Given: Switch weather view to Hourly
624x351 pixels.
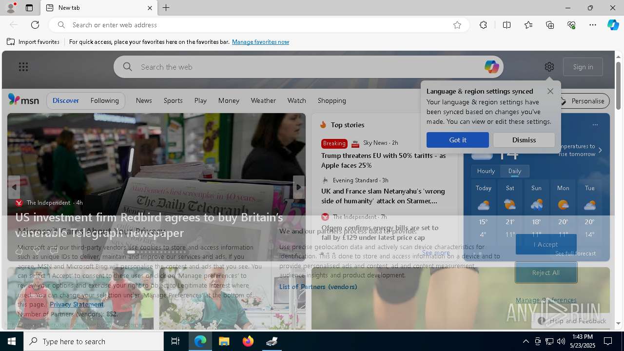Looking at the screenshot, I should tap(486, 171).
